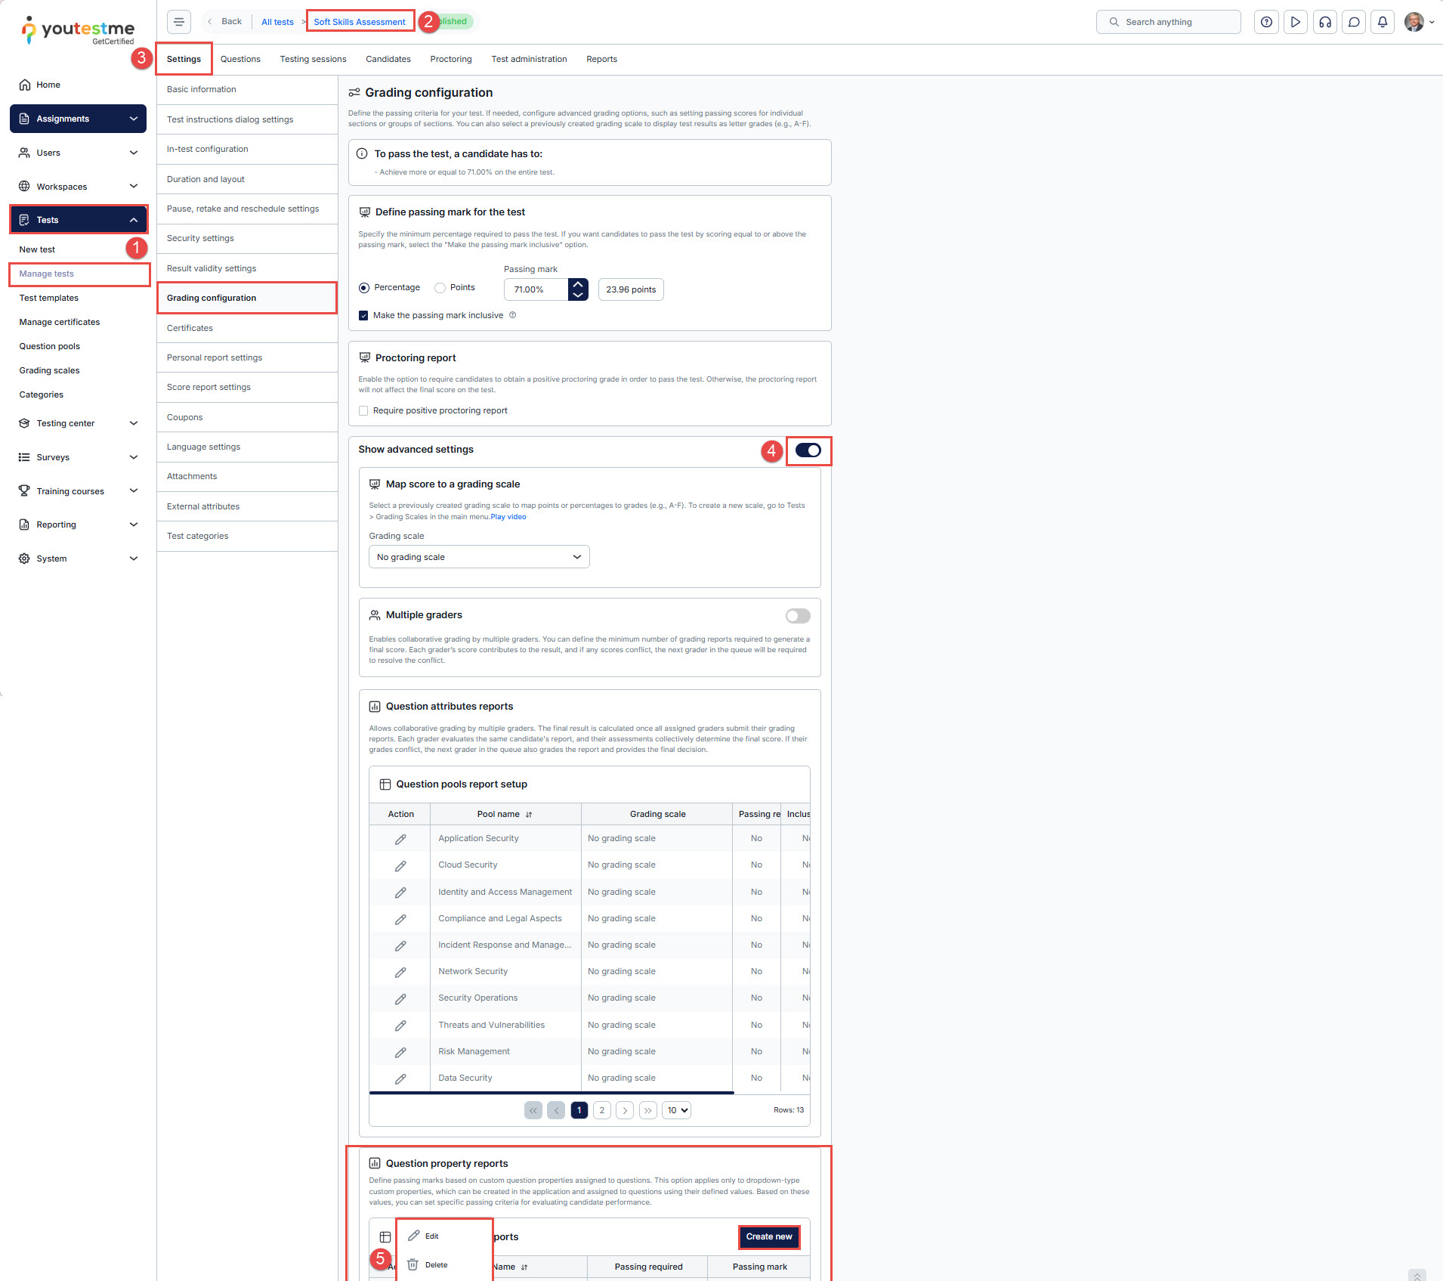Turn off Show advanced settings toggle

click(808, 450)
